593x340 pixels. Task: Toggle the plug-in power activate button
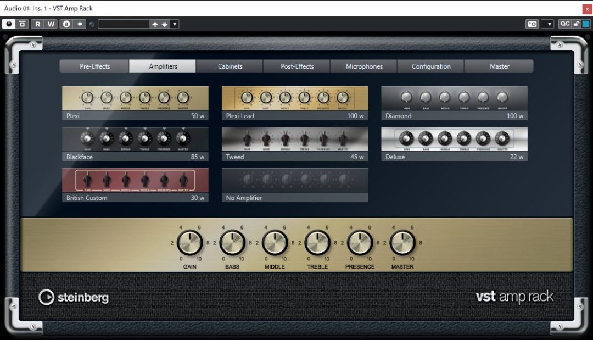point(9,24)
